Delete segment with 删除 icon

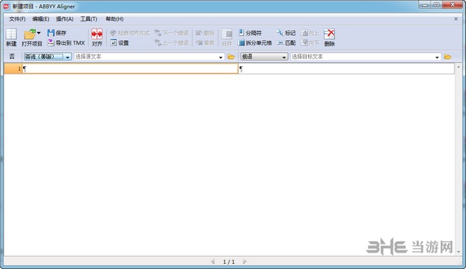(329, 37)
